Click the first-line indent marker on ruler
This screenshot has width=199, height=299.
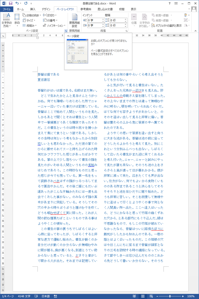(38, 34)
